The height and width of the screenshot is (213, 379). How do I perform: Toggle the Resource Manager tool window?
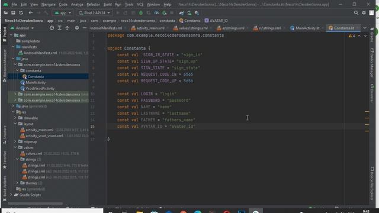tap(5, 66)
